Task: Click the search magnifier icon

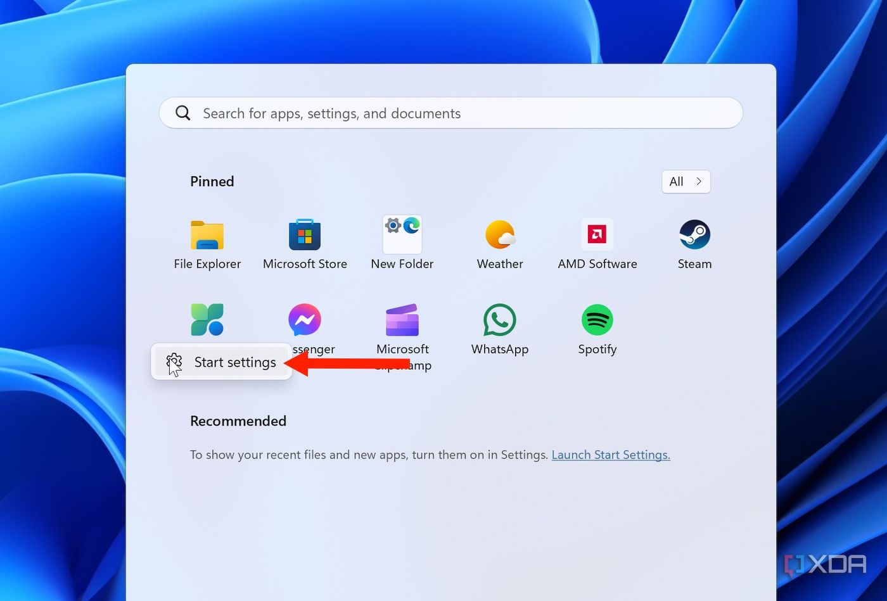Action: coord(183,113)
